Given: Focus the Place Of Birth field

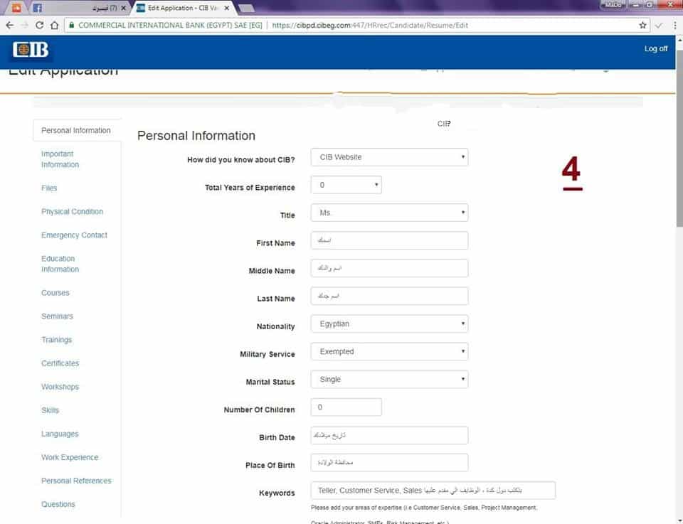Looking at the screenshot, I should coord(389,463).
